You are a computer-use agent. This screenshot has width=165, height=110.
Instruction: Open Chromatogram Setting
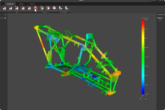[61, 8]
